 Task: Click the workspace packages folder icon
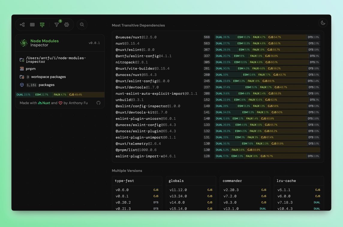click(22, 77)
